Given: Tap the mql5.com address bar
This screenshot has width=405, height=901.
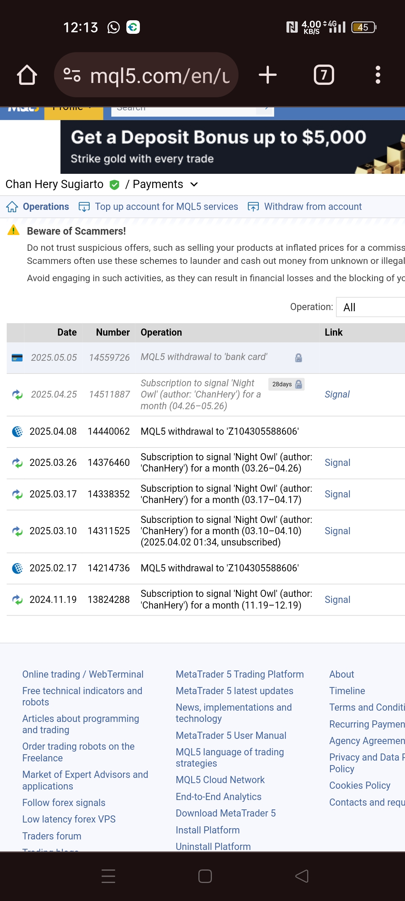Looking at the screenshot, I should (146, 75).
